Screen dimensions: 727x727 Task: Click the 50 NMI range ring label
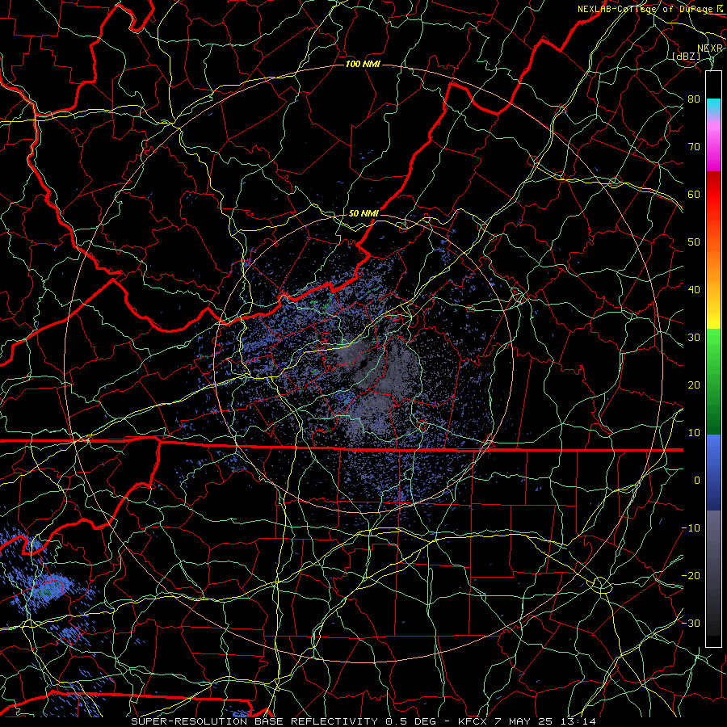coord(363,213)
